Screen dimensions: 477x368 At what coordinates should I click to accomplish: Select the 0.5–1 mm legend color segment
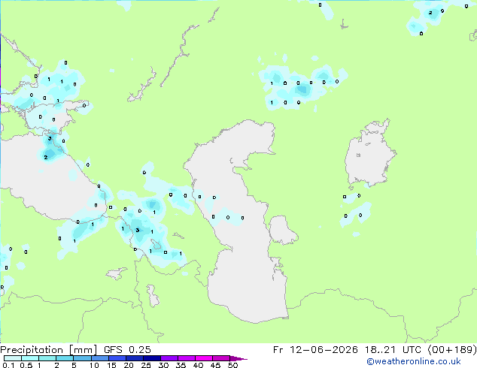(30, 358)
